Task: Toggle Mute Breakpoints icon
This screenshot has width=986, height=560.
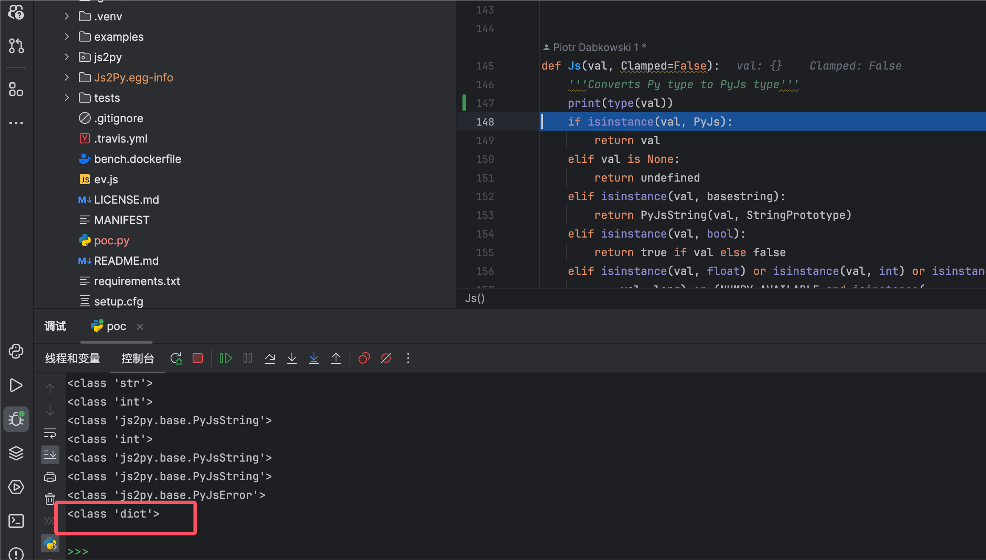Action: (386, 358)
